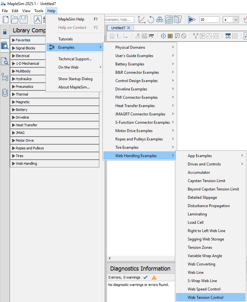247x302 pixels.
Task: Toggle the grid display icon in toolbar
Action: (x=170, y=36)
